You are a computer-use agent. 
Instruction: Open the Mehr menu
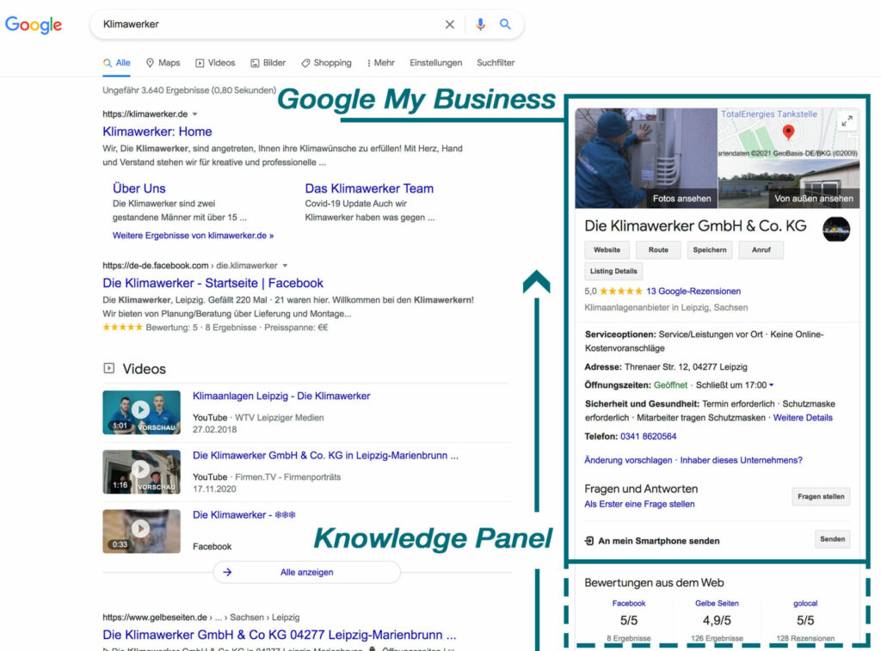click(x=381, y=63)
